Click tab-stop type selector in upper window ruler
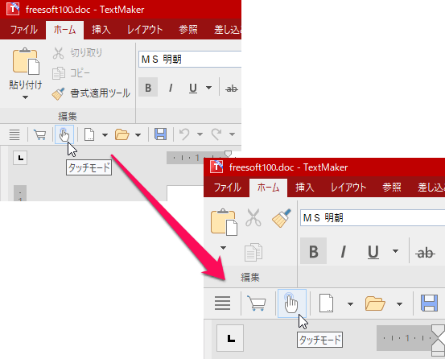Screen dimensions: 445x359 20,158
